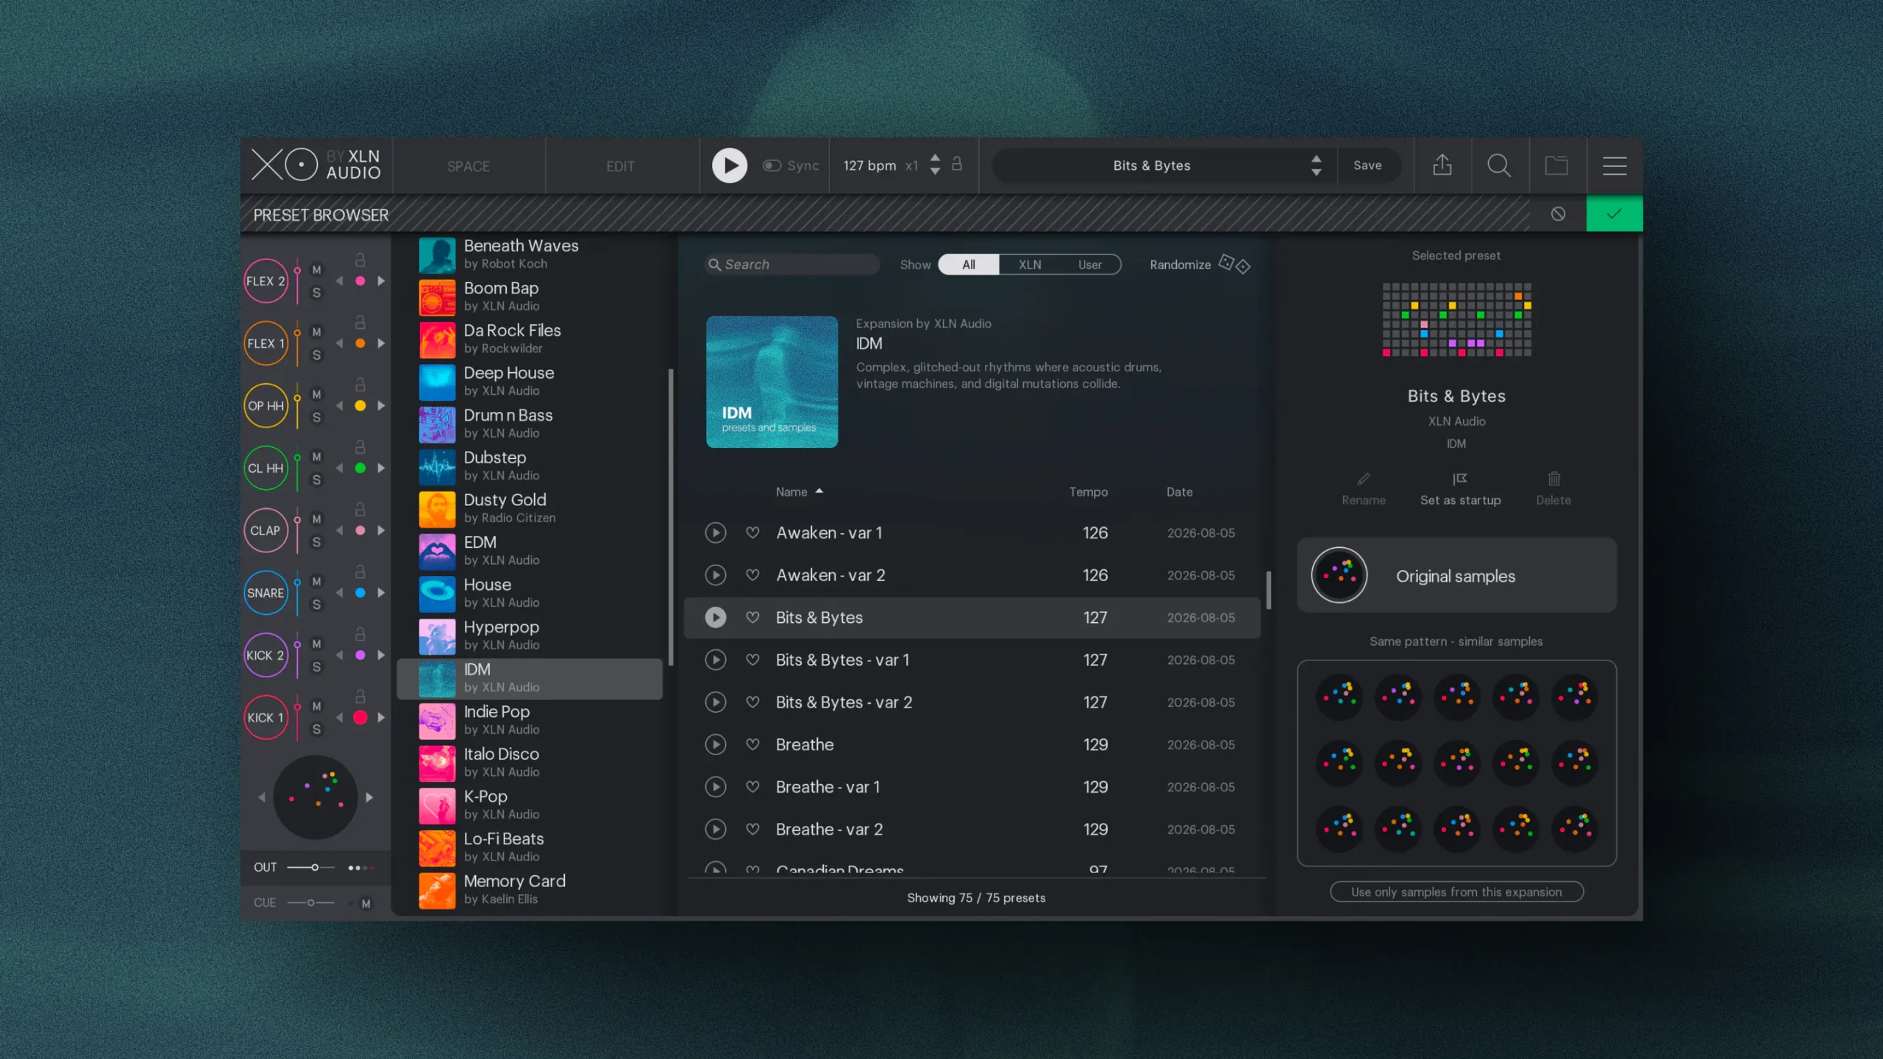Favorite the Breathe preset heart icon
This screenshot has height=1059, width=1883.
[x=752, y=744]
